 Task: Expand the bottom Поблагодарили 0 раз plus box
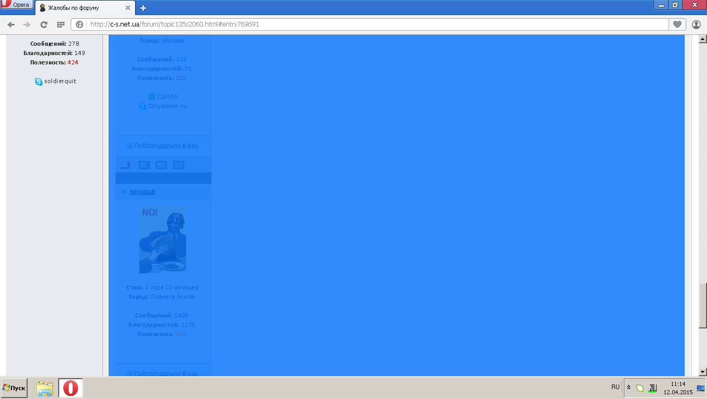[x=130, y=374]
